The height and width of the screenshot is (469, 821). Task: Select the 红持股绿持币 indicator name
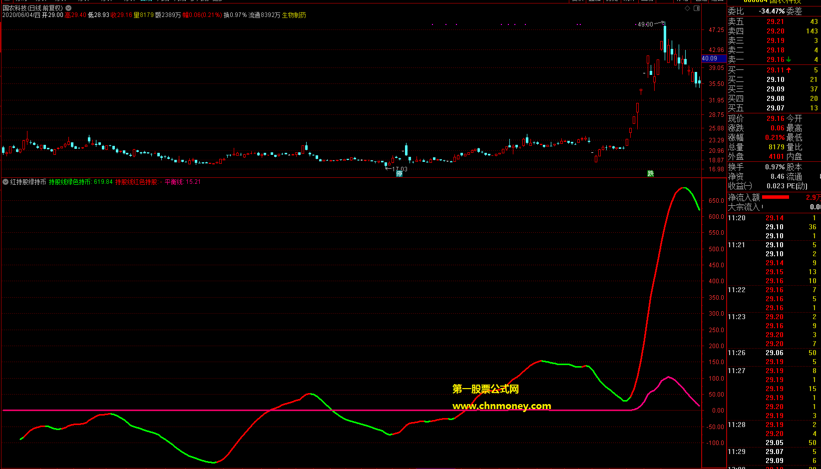[28, 182]
